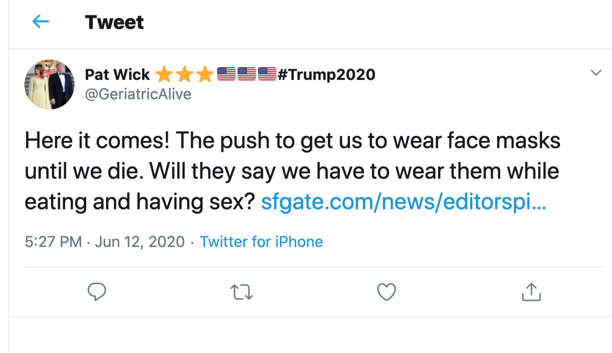612x353 pixels.
Task: Expand the tweet options chevron
Action: (596, 73)
